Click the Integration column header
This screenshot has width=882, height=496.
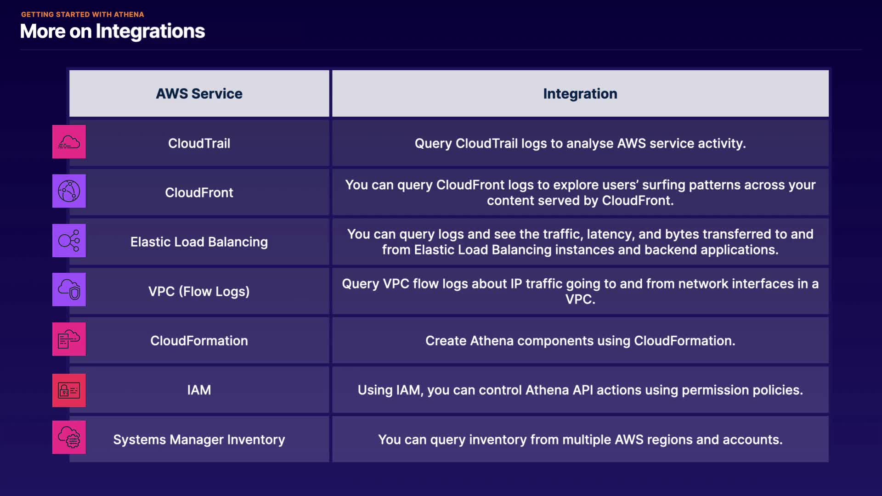coord(580,94)
